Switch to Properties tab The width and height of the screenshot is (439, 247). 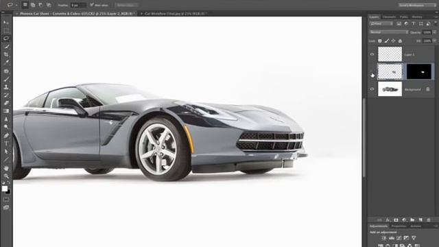click(399, 226)
